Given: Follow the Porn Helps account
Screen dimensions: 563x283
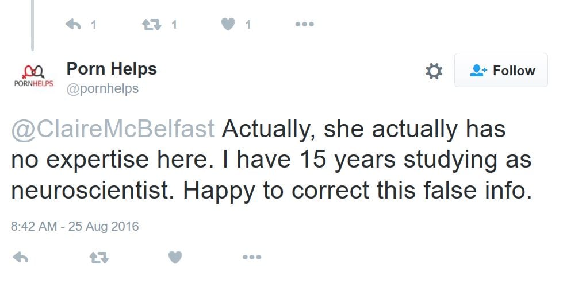Looking at the screenshot, I should [501, 71].
